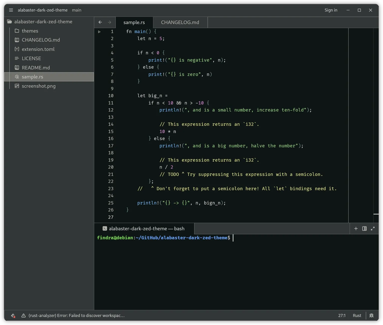383x325 pixels.
Task: Click the CHANGELOG.md book icon
Action: click(x=17, y=40)
